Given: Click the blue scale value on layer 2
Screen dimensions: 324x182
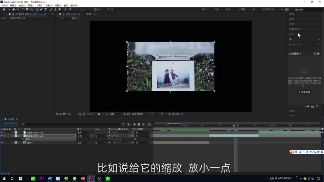Looking at the screenshot, I should (116, 139).
